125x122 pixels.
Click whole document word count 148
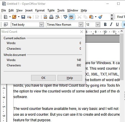pyautogui.click(x=79, y=60)
